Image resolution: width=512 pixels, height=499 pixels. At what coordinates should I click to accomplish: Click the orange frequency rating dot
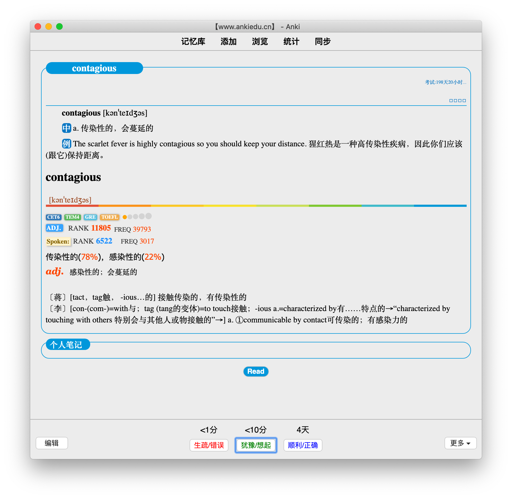tap(125, 217)
